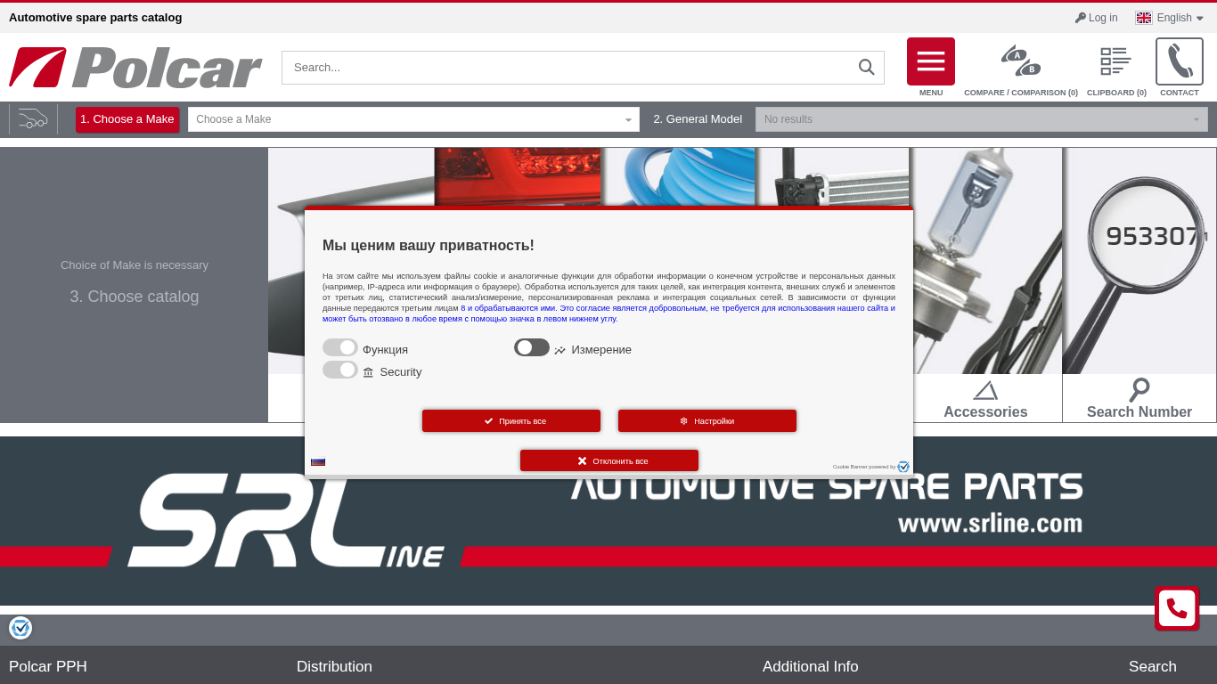Click the Polcar logo
This screenshot has height=684, width=1217.
pos(135,68)
